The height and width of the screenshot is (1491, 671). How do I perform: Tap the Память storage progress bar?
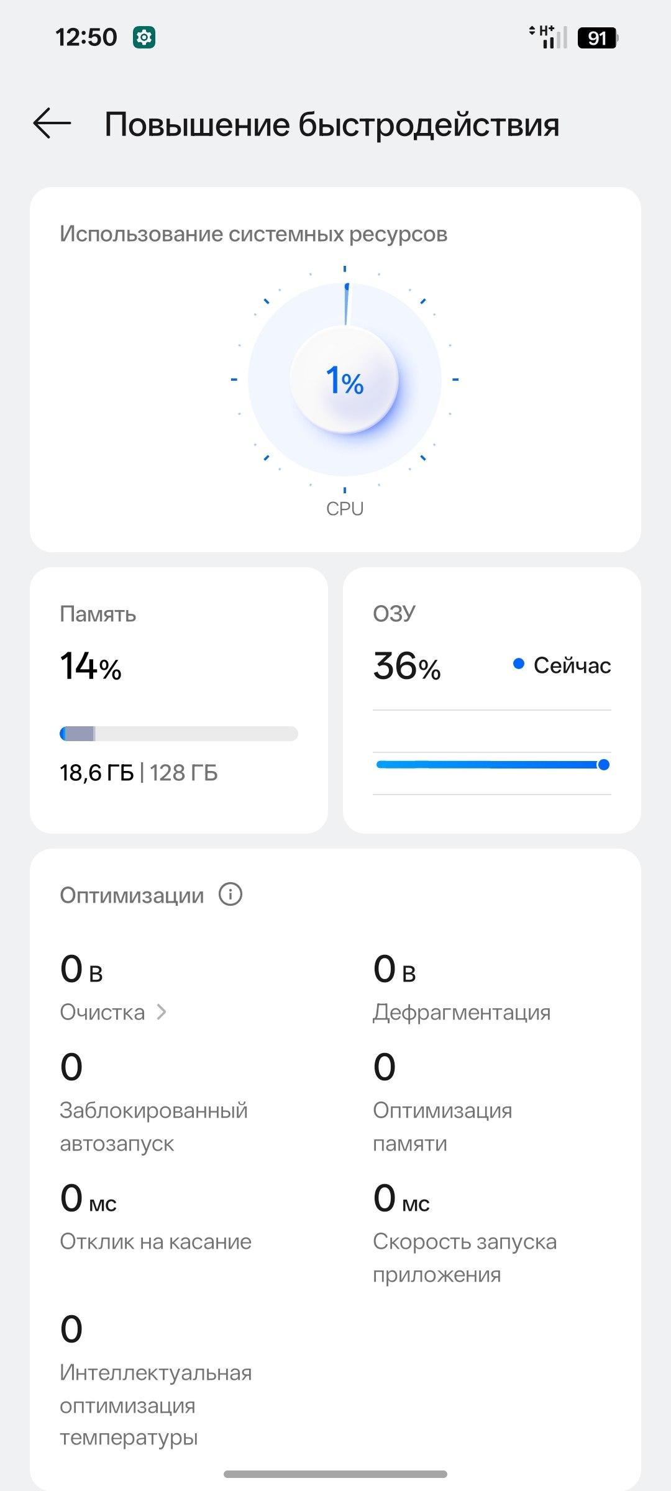(x=179, y=734)
